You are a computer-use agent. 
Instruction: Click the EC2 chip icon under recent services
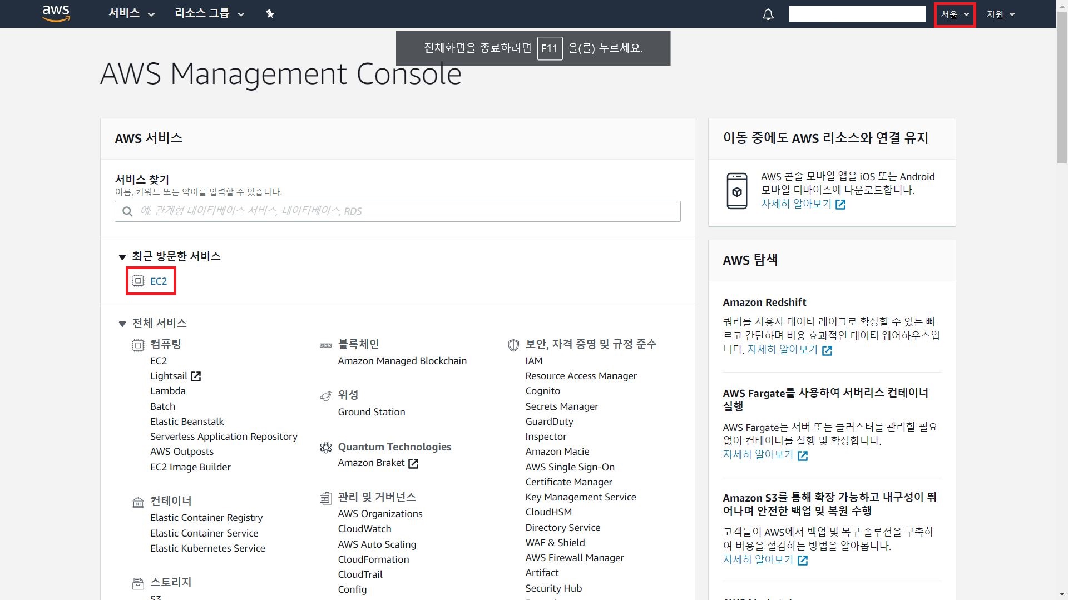(x=138, y=281)
